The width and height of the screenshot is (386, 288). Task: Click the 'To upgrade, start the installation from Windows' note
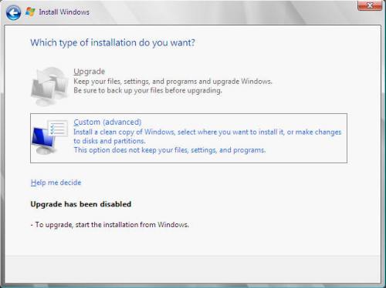point(110,225)
